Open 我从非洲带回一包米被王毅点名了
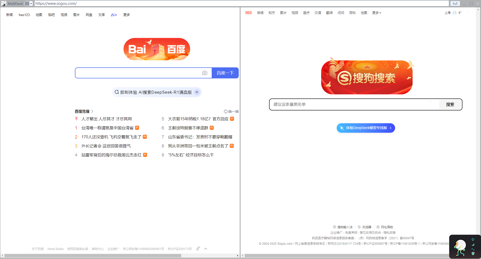This screenshot has width=481, height=259. click(x=198, y=146)
